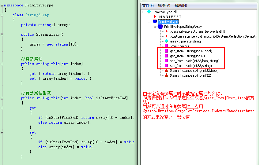Click line 'if (isStartFromEnd) return array[10 - index];'
The image size is (260, 165).
[86, 118]
